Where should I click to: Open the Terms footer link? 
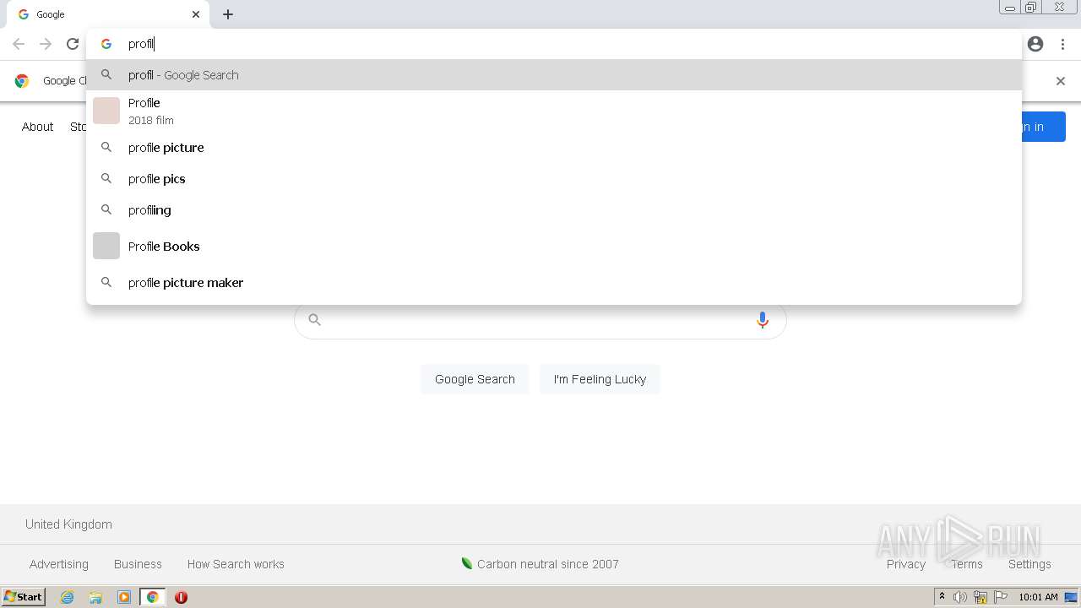[967, 564]
